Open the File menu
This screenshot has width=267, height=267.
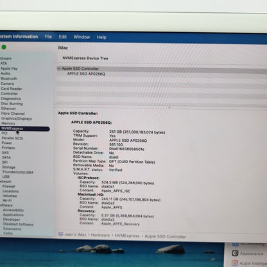click(x=48, y=37)
